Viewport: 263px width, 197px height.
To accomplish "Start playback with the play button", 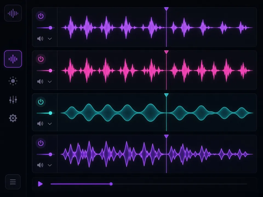I will tap(40, 184).
